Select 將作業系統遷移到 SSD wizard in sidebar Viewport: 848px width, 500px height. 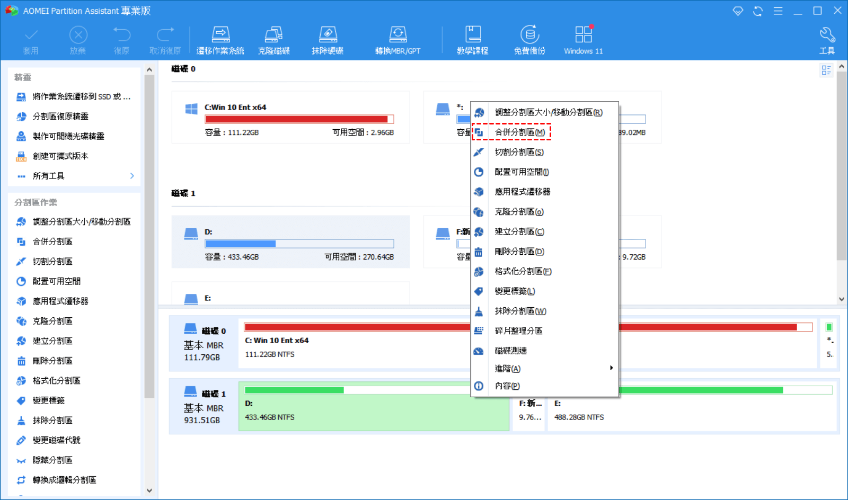pos(74,96)
